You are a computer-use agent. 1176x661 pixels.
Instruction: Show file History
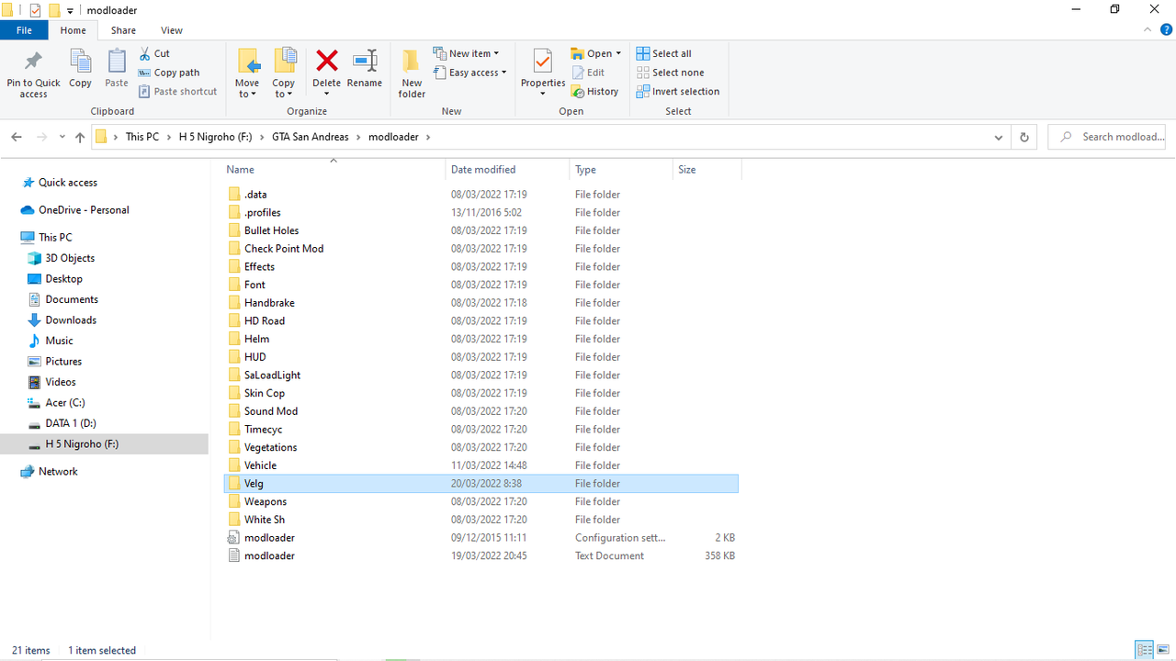click(x=594, y=91)
